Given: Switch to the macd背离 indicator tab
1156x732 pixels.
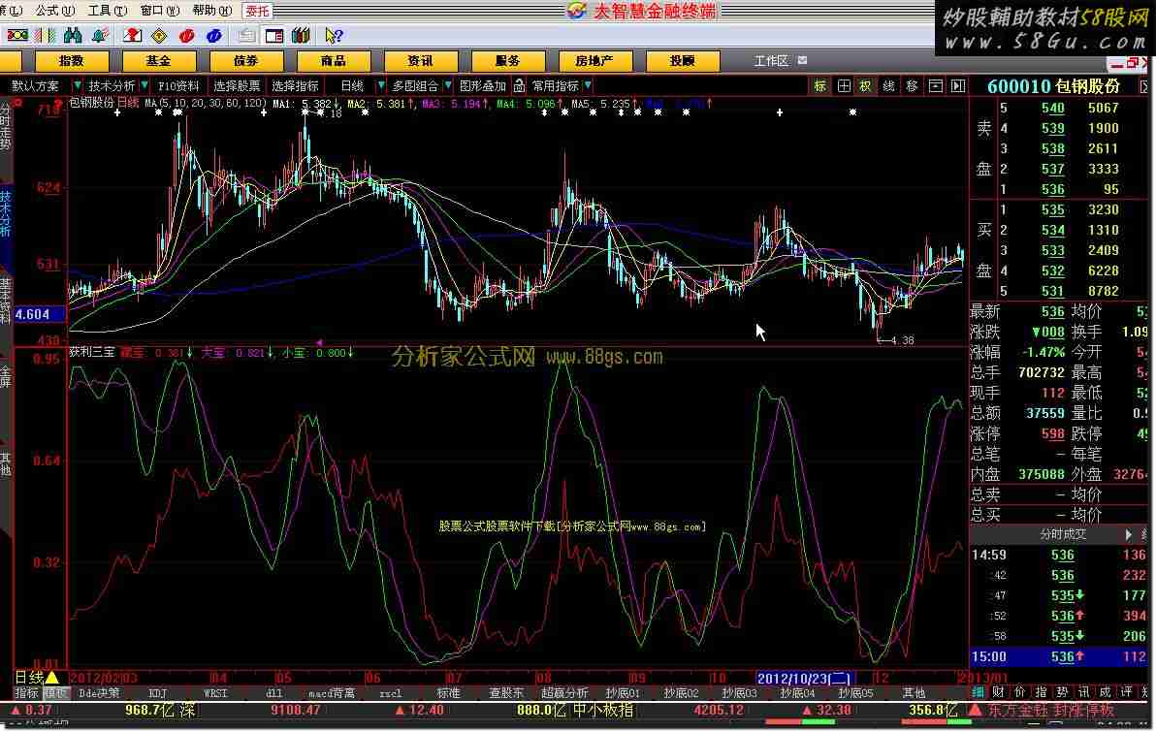Looking at the screenshot, I should (x=331, y=693).
